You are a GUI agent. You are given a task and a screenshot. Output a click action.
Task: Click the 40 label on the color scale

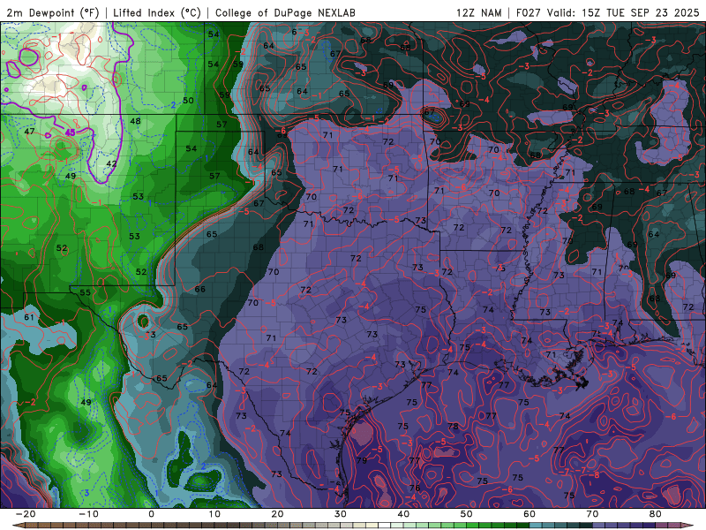click(x=403, y=514)
